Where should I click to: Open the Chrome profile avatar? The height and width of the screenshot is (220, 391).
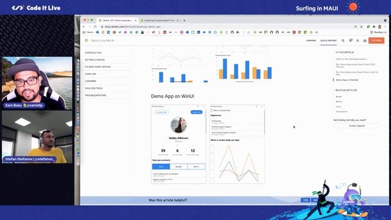379,26
